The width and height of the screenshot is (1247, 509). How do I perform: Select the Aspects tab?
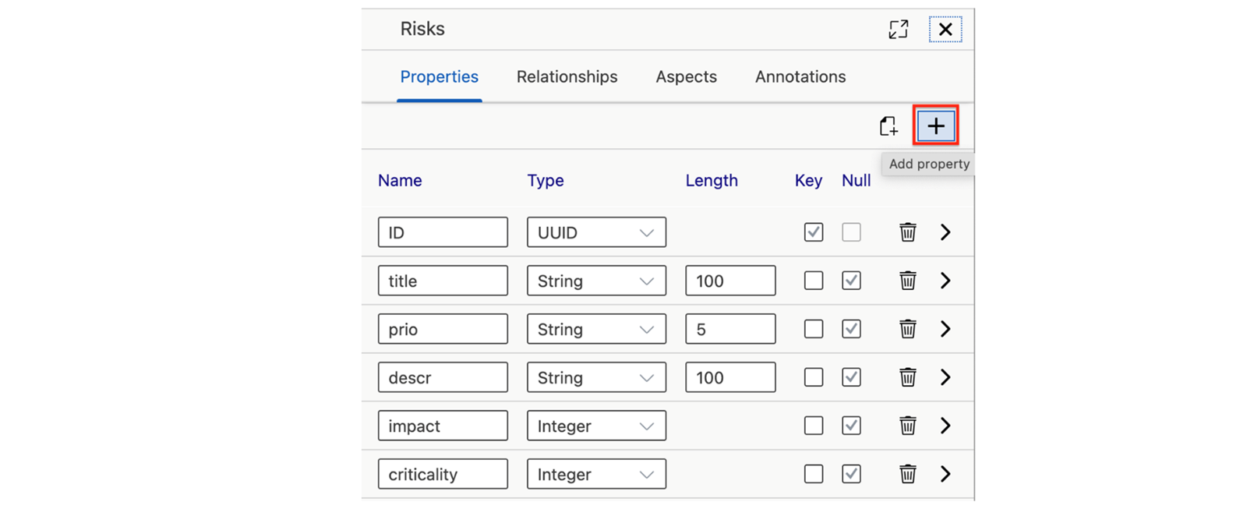tap(686, 76)
